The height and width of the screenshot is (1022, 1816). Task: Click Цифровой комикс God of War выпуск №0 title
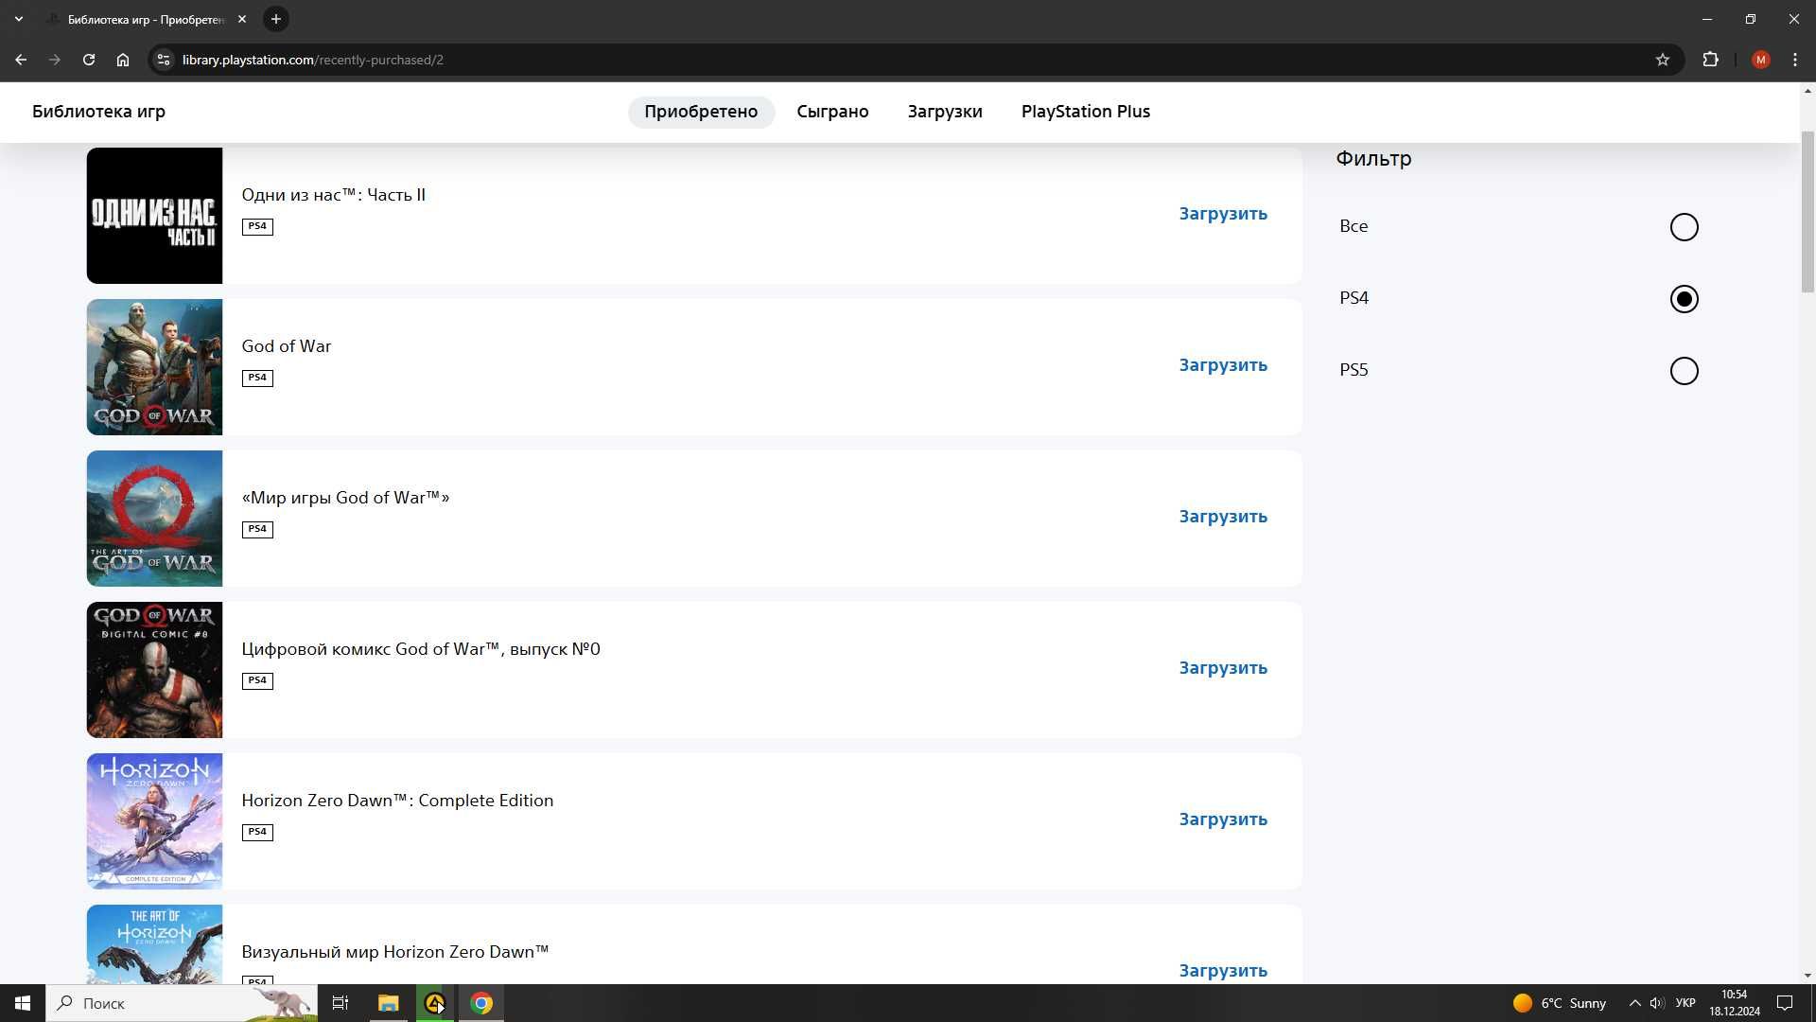[x=421, y=649]
